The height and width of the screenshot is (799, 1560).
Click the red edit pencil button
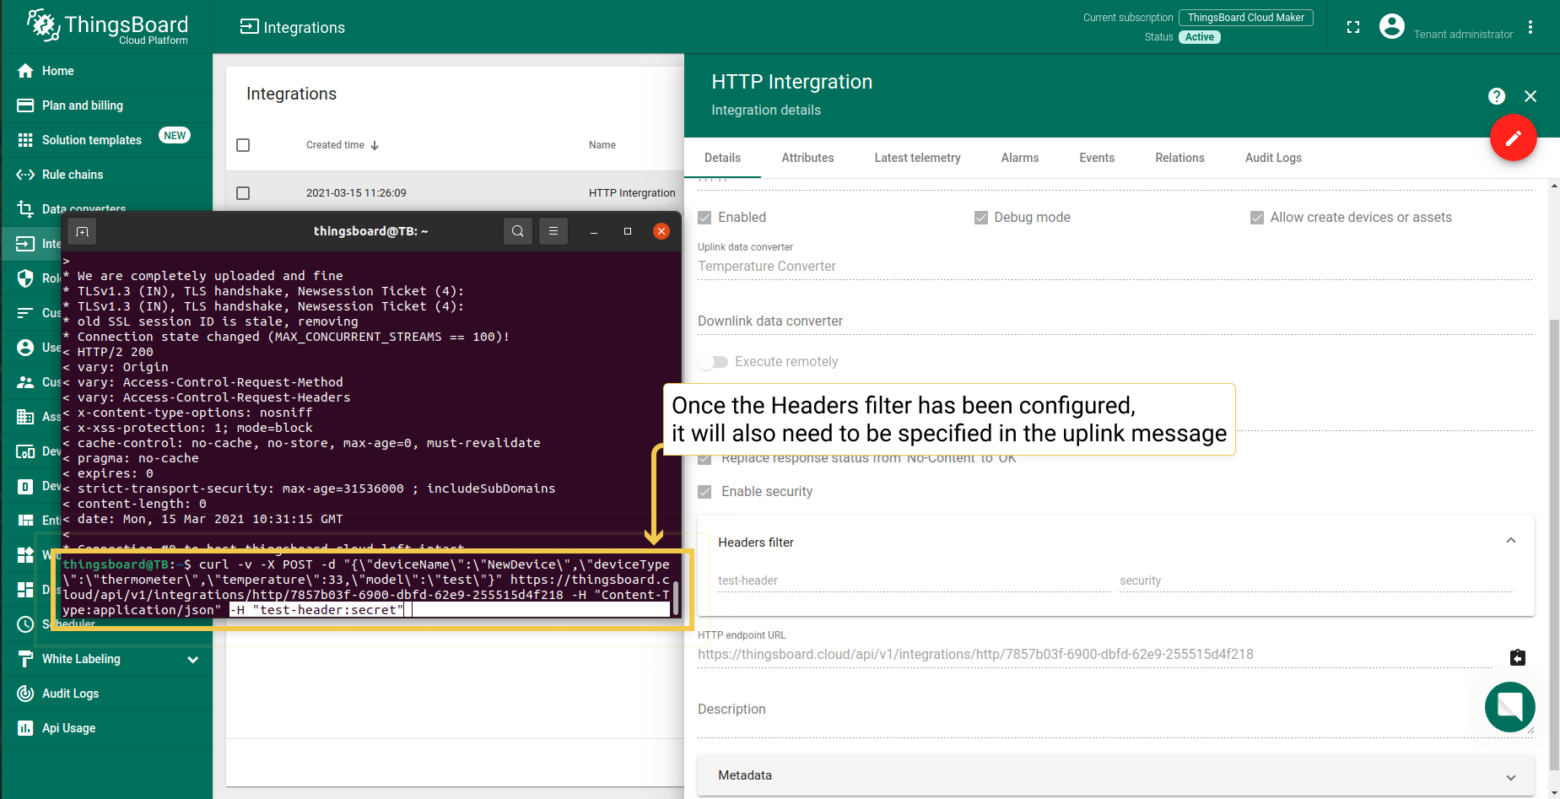1514,138
